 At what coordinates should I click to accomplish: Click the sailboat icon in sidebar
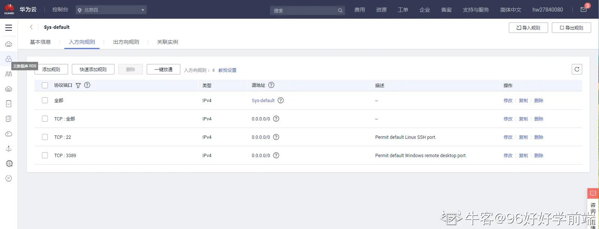click(9, 149)
